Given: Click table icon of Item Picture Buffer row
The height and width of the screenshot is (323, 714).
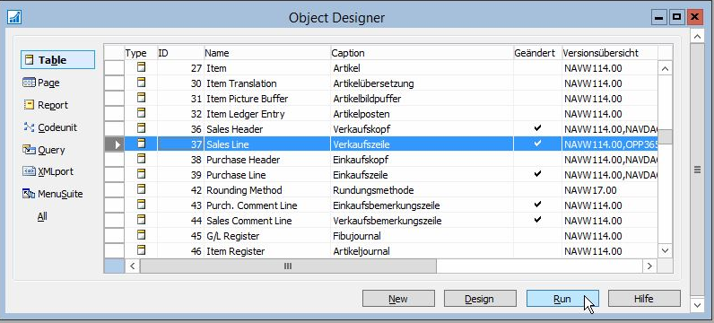Looking at the screenshot, I should pyautogui.click(x=142, y=99).
